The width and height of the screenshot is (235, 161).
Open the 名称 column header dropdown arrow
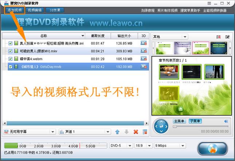(83, 36)
